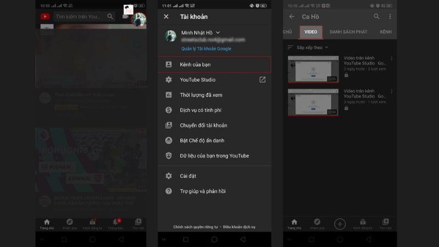Screen dimensions: 439x247
Task: Close the Tài khoản account menu
Action: [x=166, y=16]
